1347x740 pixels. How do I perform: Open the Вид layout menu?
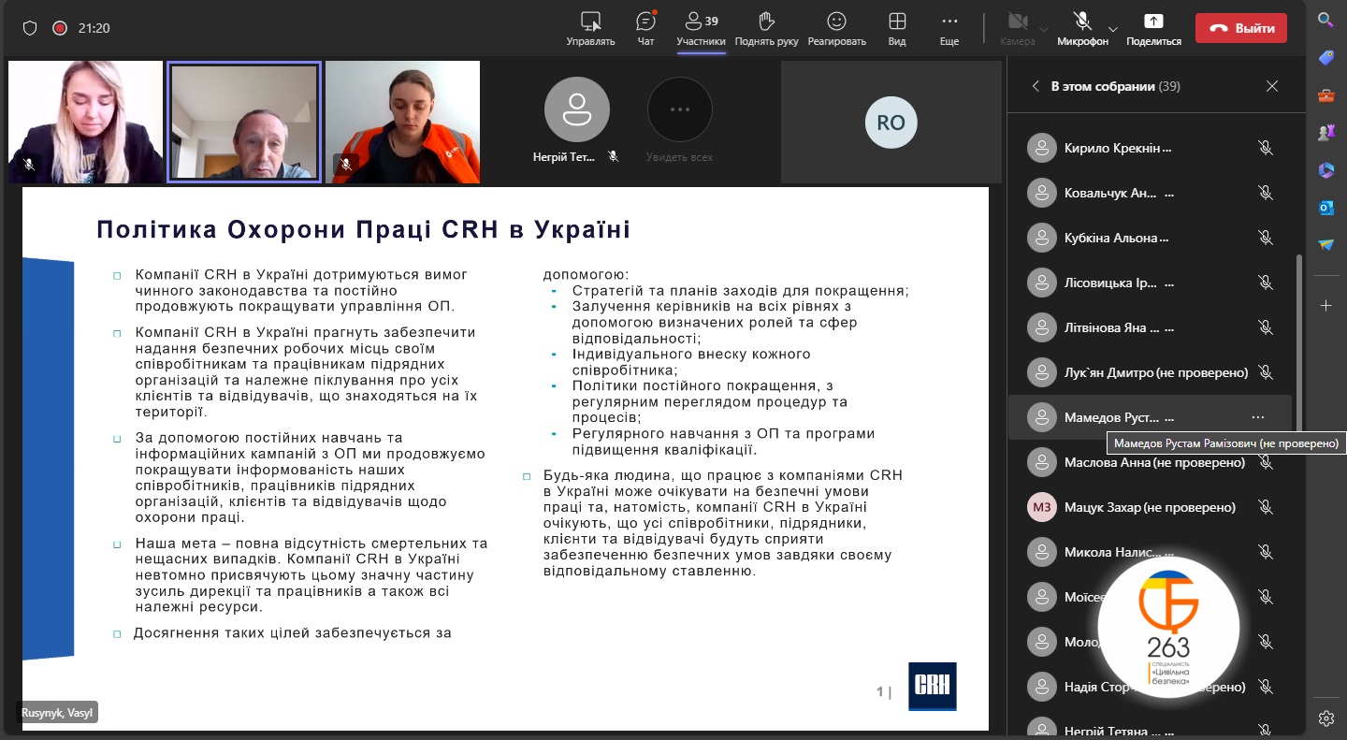(897, 28)
